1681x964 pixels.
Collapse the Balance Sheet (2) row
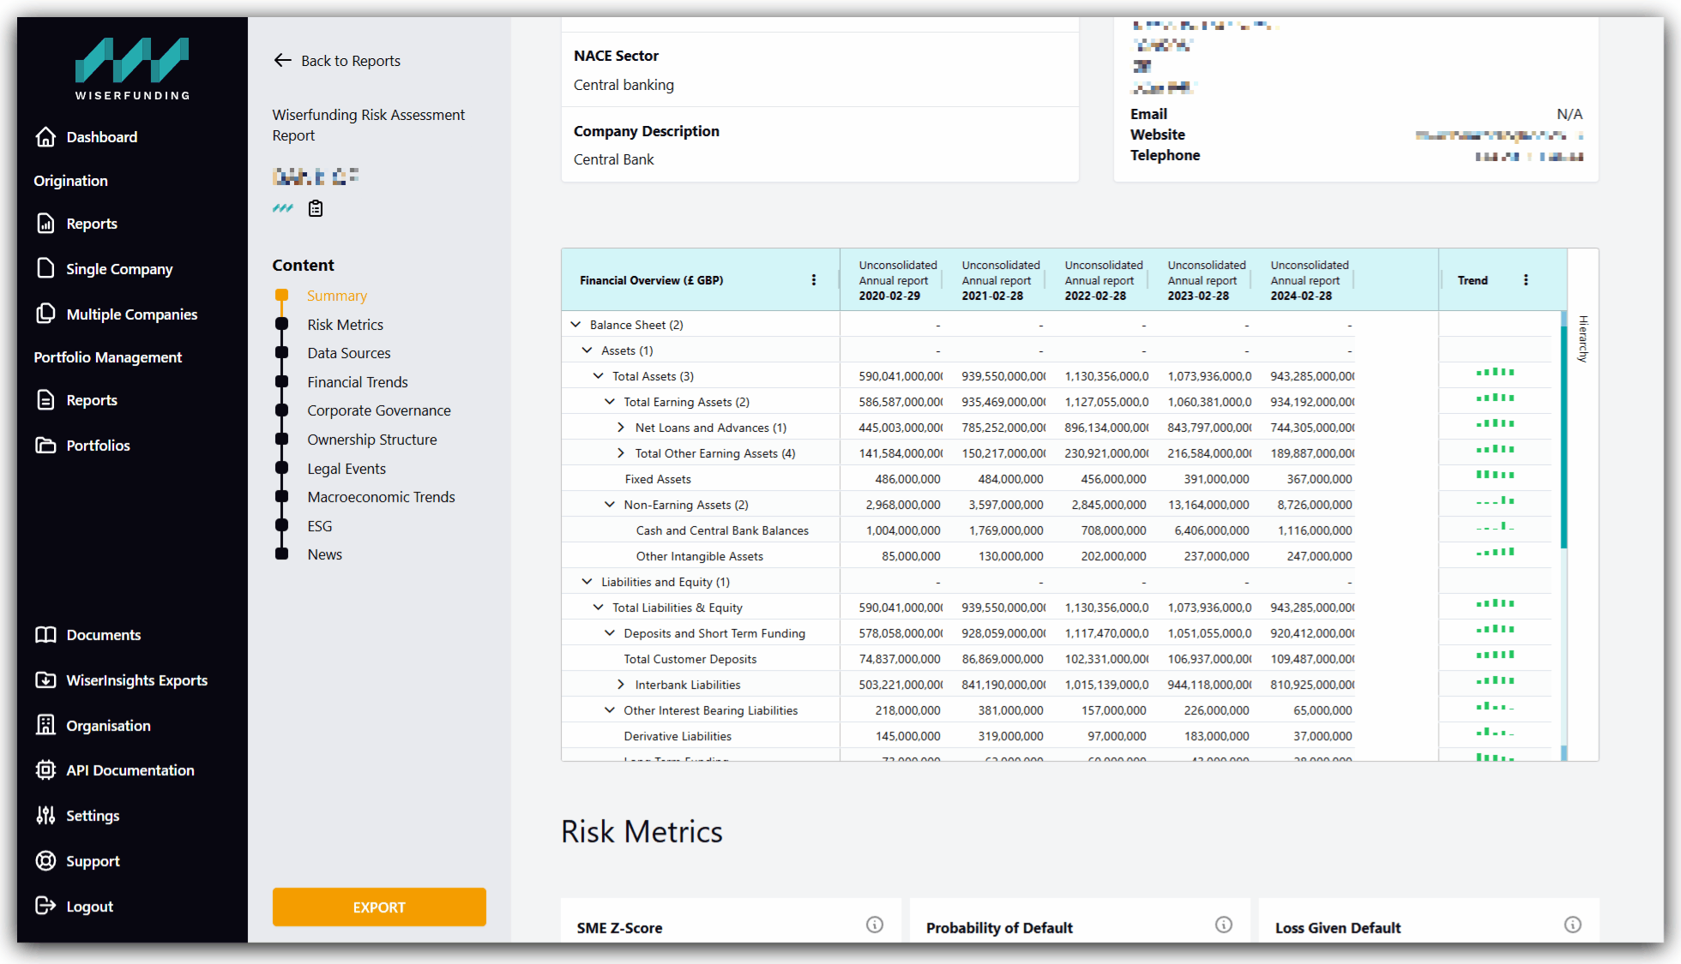tap(576, 325)
